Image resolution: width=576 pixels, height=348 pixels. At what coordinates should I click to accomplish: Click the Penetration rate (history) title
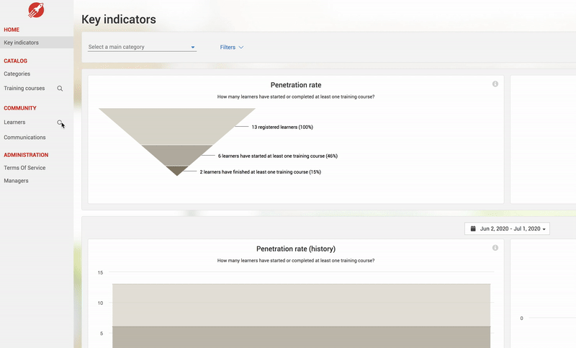296,249
